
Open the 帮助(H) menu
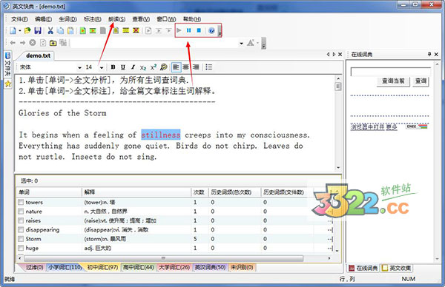pyautogui.click(x=192, y=19)
